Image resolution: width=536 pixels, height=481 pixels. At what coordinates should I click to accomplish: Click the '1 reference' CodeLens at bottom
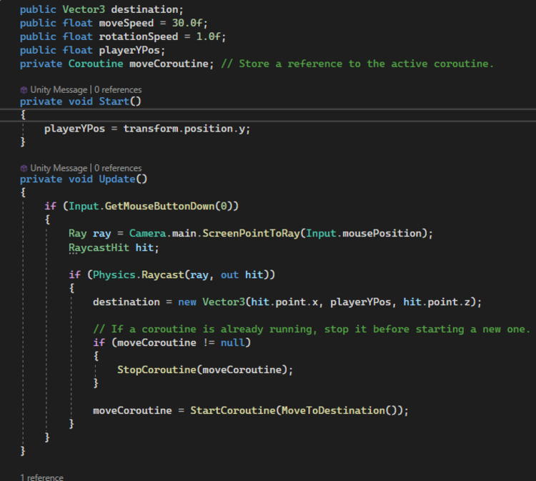(41, 477)
